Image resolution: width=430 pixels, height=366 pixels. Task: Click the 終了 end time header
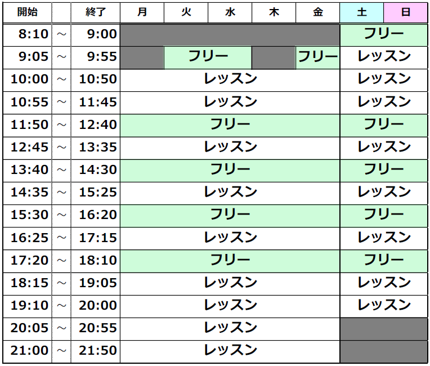[96, 12]
